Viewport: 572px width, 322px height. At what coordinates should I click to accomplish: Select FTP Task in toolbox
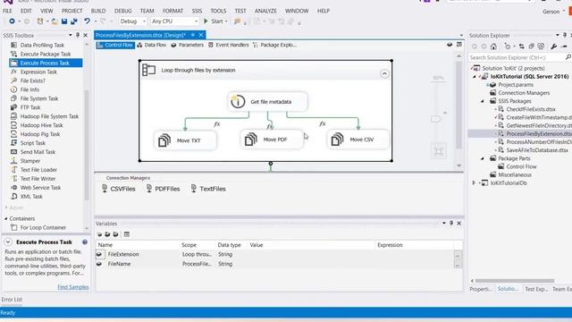(30, 107)
